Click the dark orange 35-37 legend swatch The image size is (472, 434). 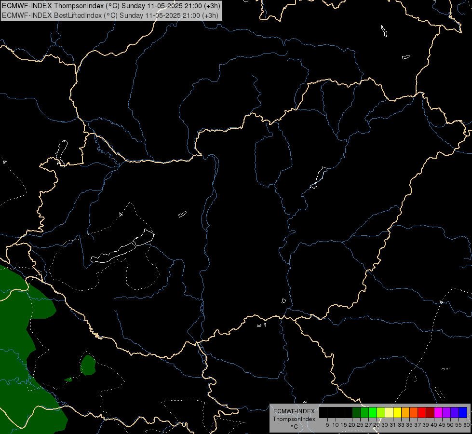pyautogui.click(x=414, y=412)
